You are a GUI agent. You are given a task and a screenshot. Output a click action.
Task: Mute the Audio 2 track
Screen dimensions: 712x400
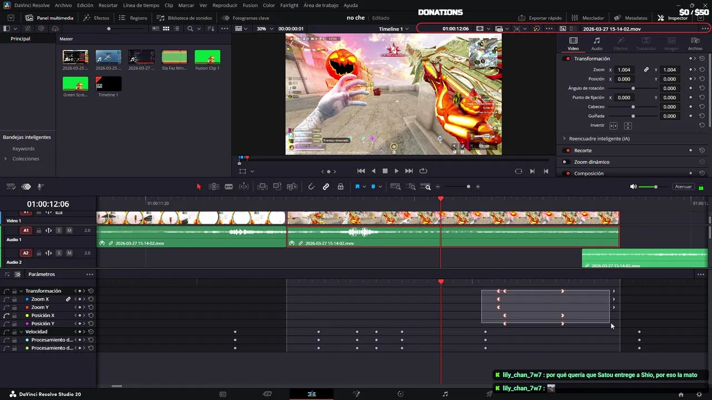click(x=69, y=253)
